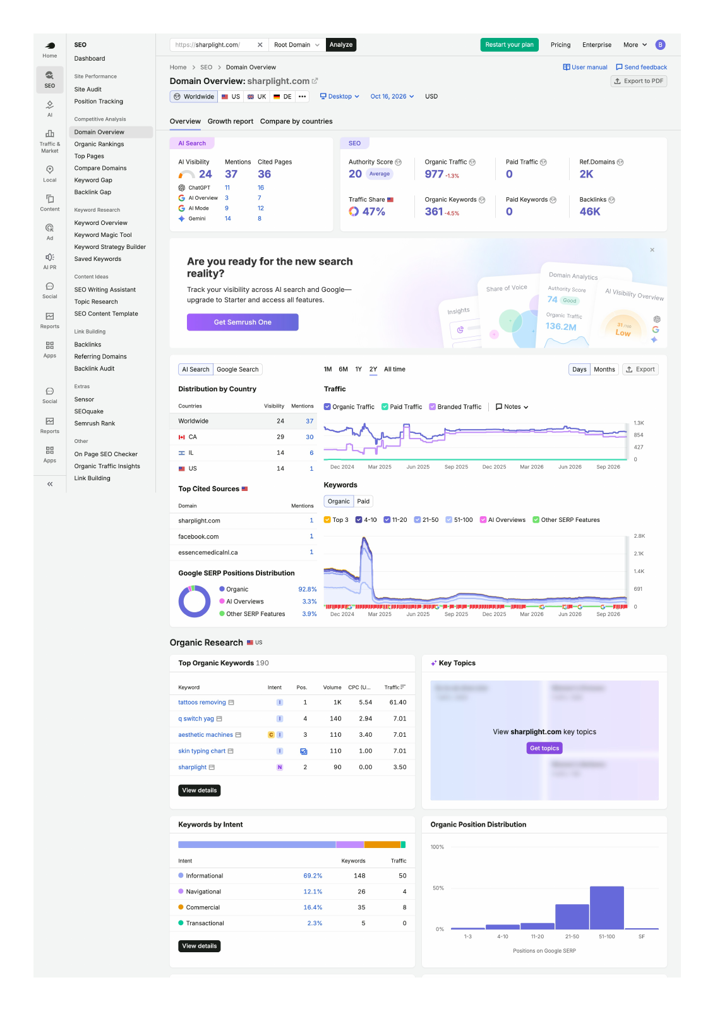
Task: Click the Ref.Domains info icon
Action: coord(620,162)
